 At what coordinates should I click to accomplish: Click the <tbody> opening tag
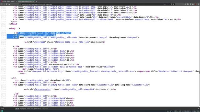tap(14, 28)
